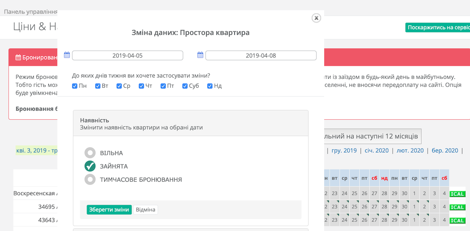470x231 pixels.
Task: Click Поскаржитись на сервіс green button
Action: point(438,27)
